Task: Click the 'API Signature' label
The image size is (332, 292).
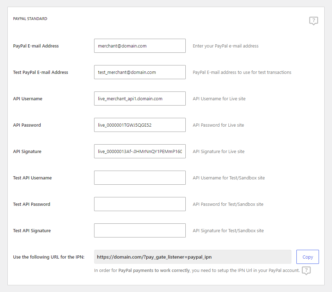Action: (27, 152)
